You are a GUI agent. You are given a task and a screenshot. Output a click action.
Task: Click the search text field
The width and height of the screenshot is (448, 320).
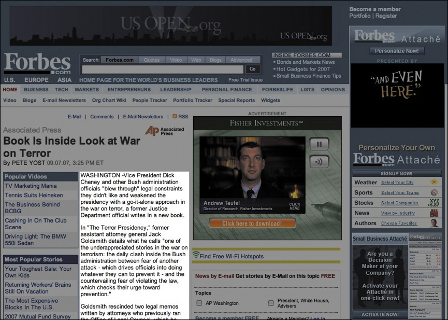(163, 69)
